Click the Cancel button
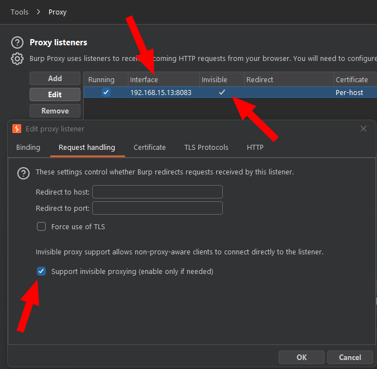 coord(350,357)
